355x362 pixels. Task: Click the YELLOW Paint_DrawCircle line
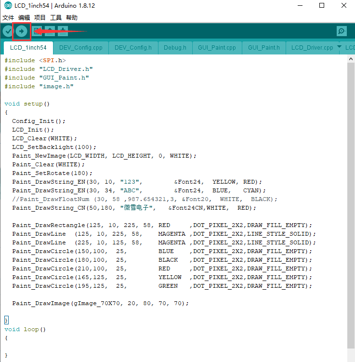(x=162, y=277)
